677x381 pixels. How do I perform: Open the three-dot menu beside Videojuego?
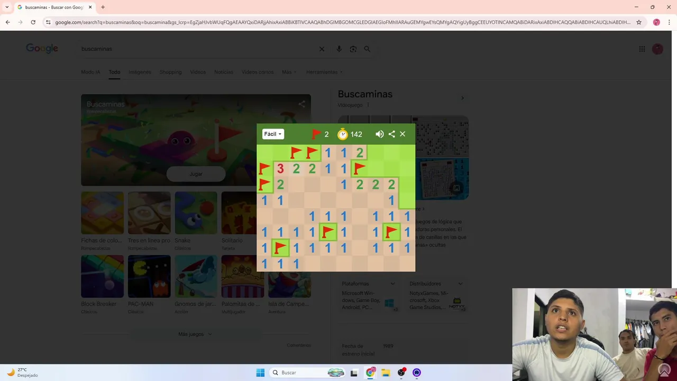tap(368, 105)
